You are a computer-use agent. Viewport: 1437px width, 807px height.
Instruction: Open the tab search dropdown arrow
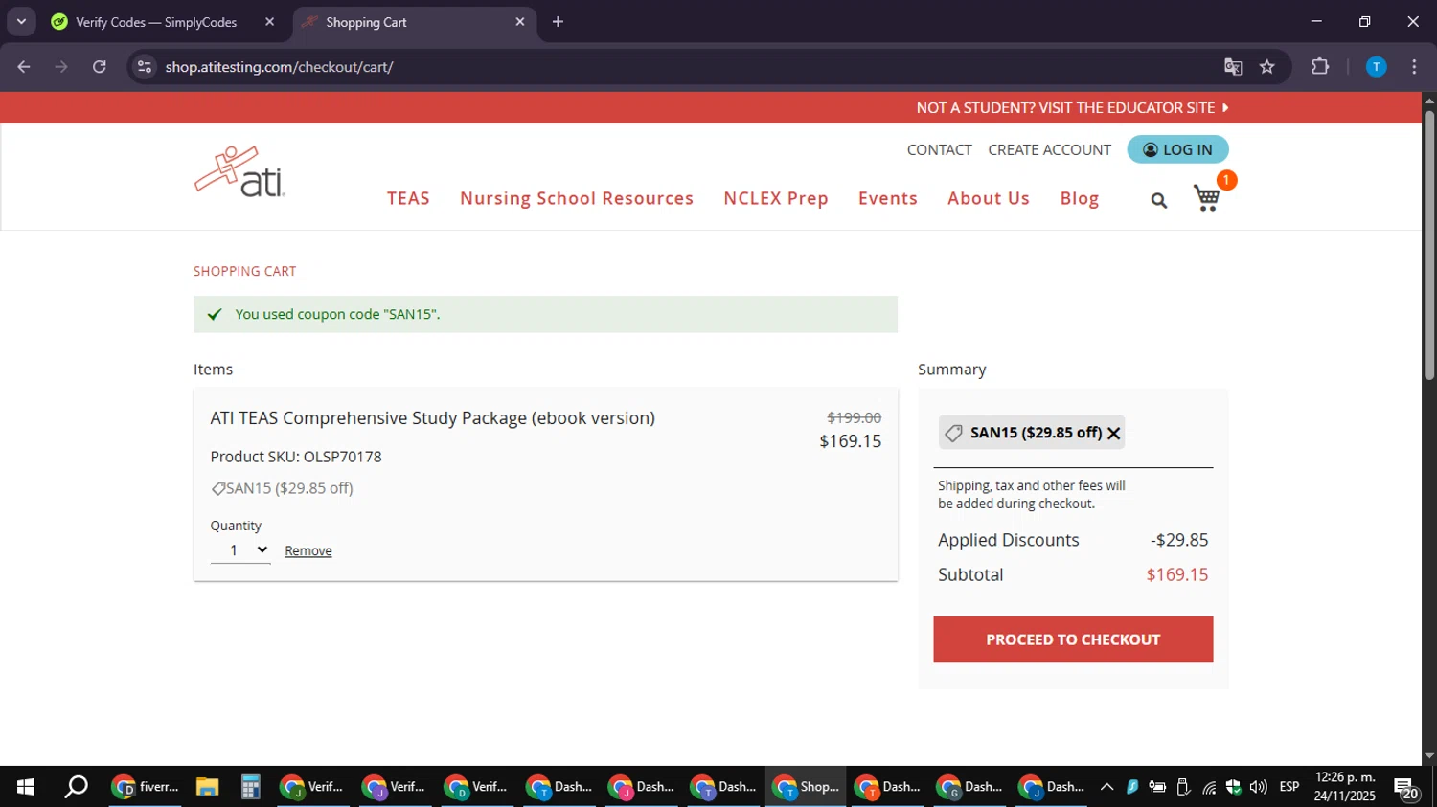[x=21, y=22]
